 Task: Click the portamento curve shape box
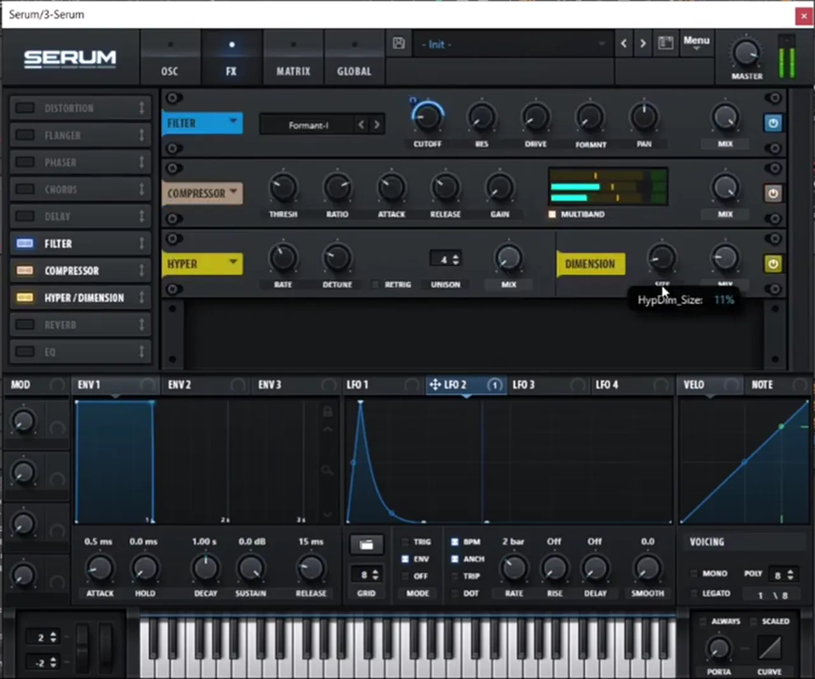tap(769, 648)
